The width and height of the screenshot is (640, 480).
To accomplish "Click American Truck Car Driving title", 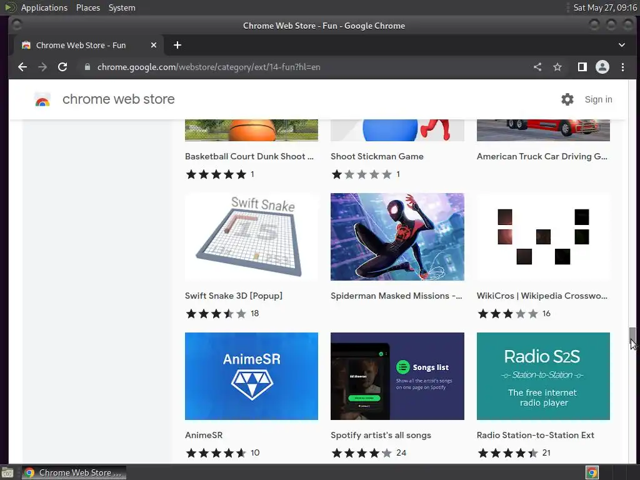I will tap(542, 156).
